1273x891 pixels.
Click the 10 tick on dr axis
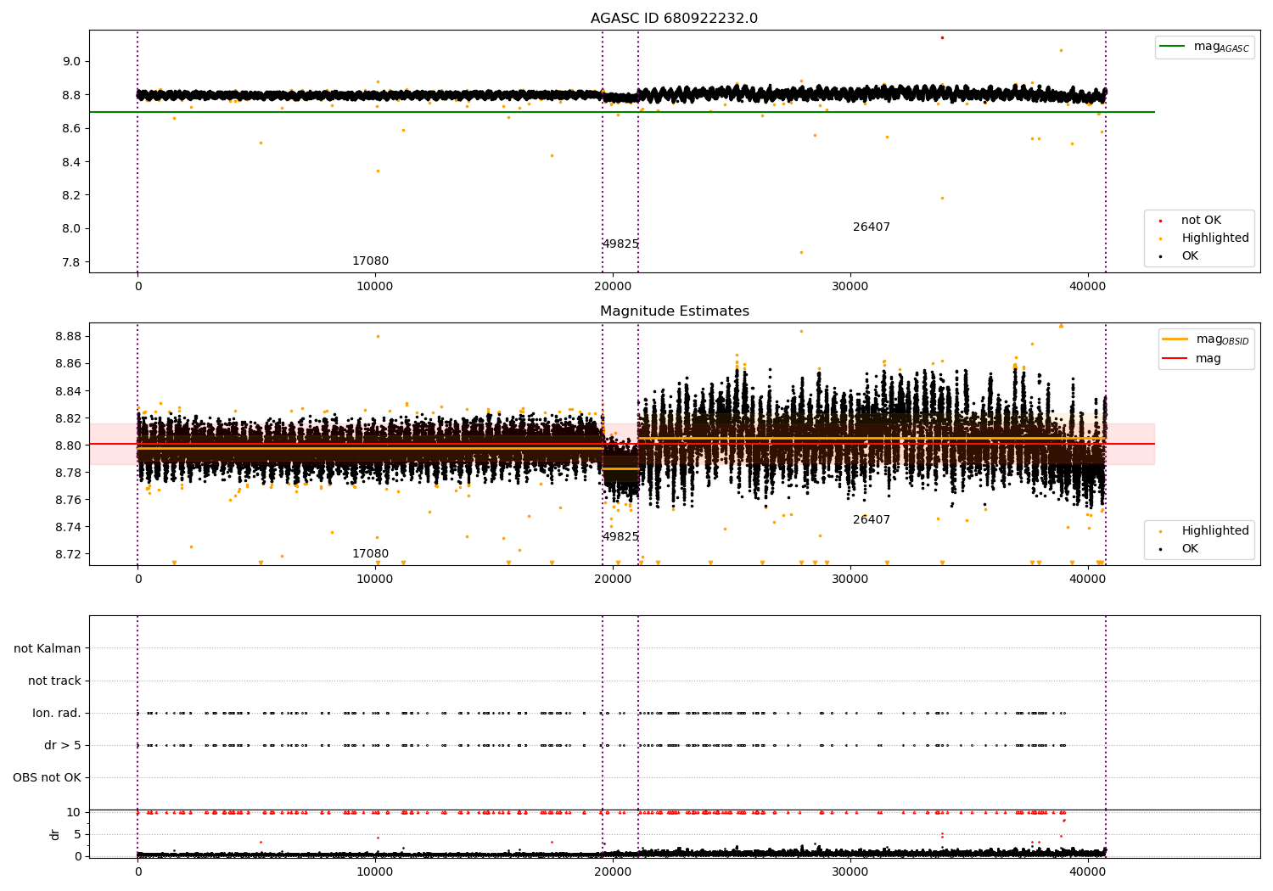click(x=74, y=812)
